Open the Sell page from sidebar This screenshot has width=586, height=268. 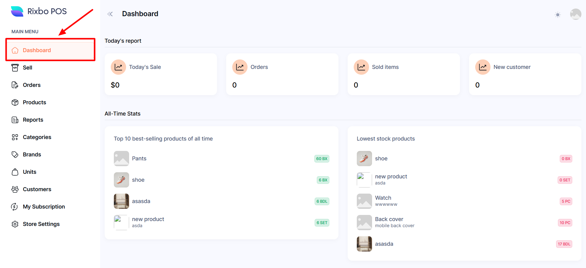pyautogui.click(x=27, y=68)
